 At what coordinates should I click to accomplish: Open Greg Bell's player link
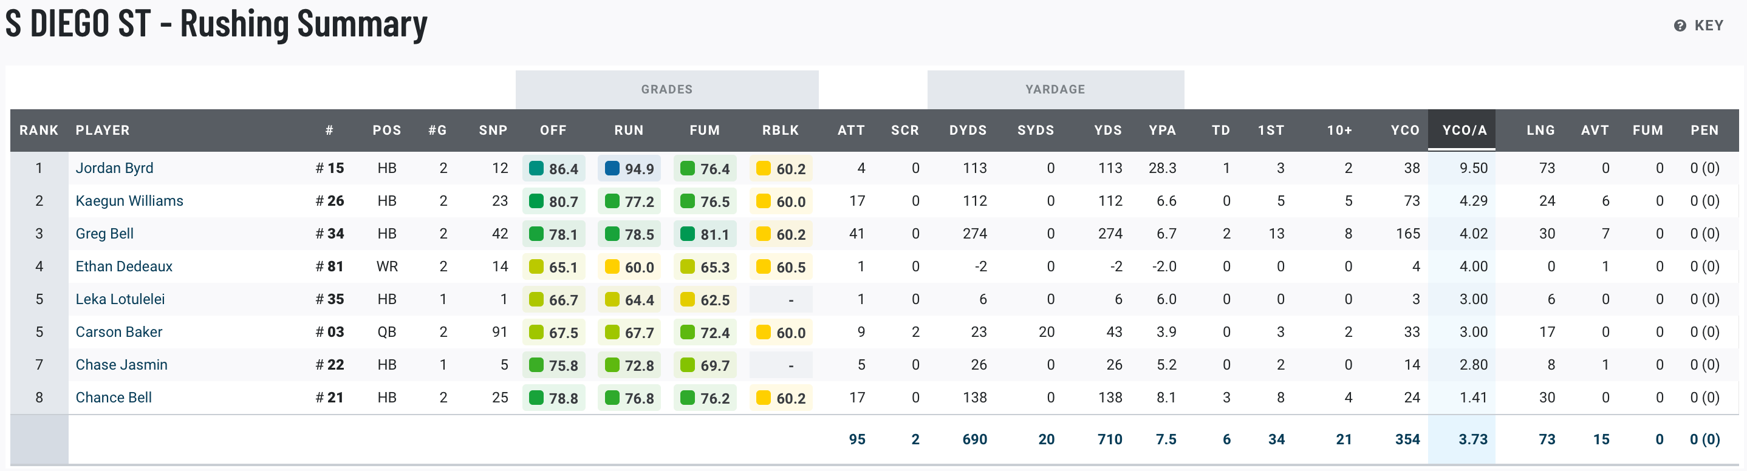coord(104,234)
